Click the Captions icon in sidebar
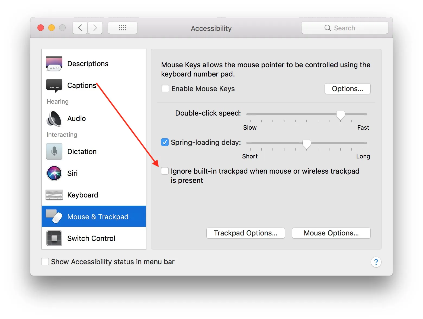Screen dimensions: 423x319 point(54,85)
